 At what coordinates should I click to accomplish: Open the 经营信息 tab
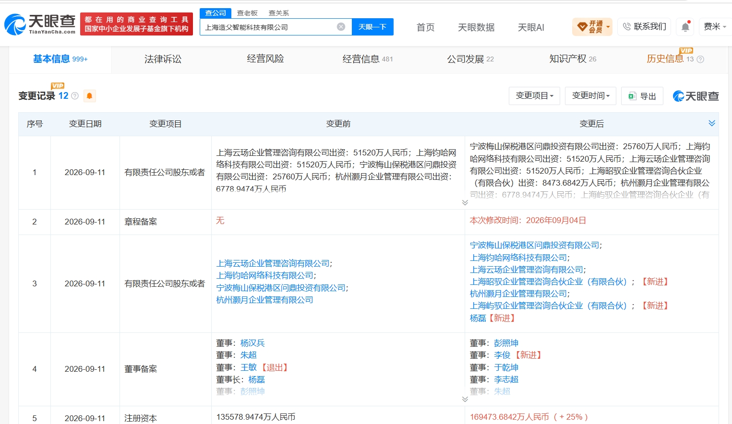pos(368,59)
